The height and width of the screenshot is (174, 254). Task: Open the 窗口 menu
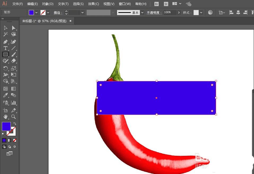(125, 4)
